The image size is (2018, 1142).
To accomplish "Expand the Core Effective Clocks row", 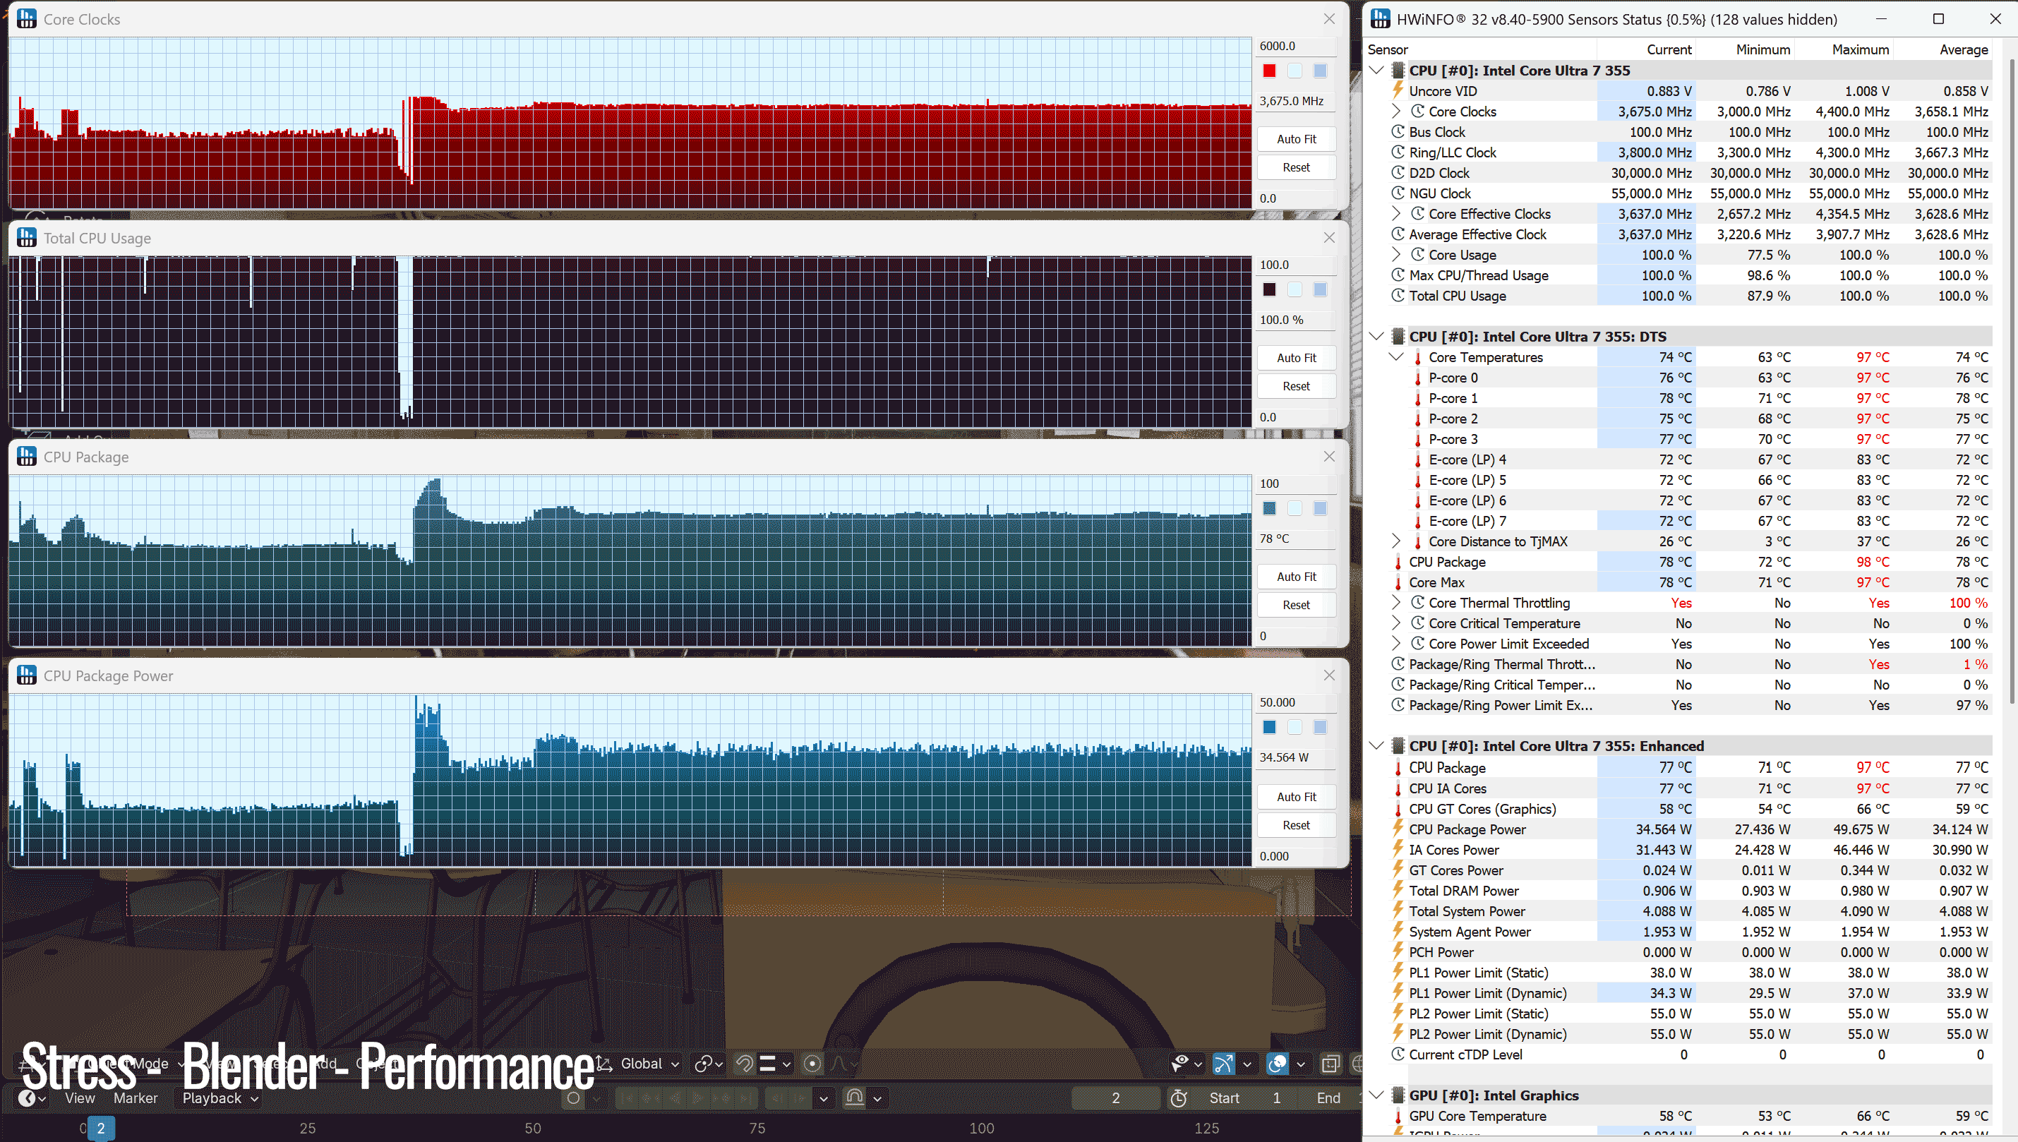I will pos(1396,213).
